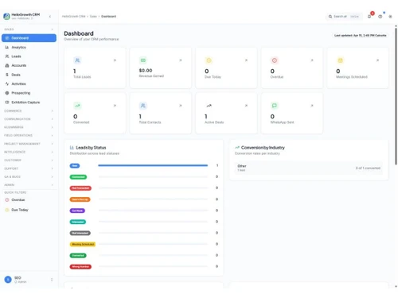Open the arrow on Meetings Scheduled card
The image size is (398, 298).
(377, 60)
